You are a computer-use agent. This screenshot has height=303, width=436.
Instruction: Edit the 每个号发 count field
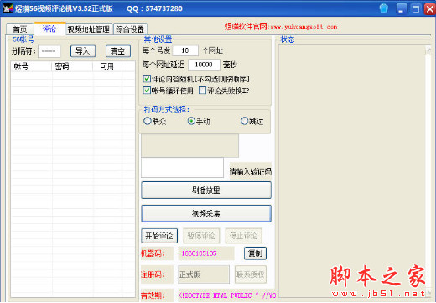185,50
